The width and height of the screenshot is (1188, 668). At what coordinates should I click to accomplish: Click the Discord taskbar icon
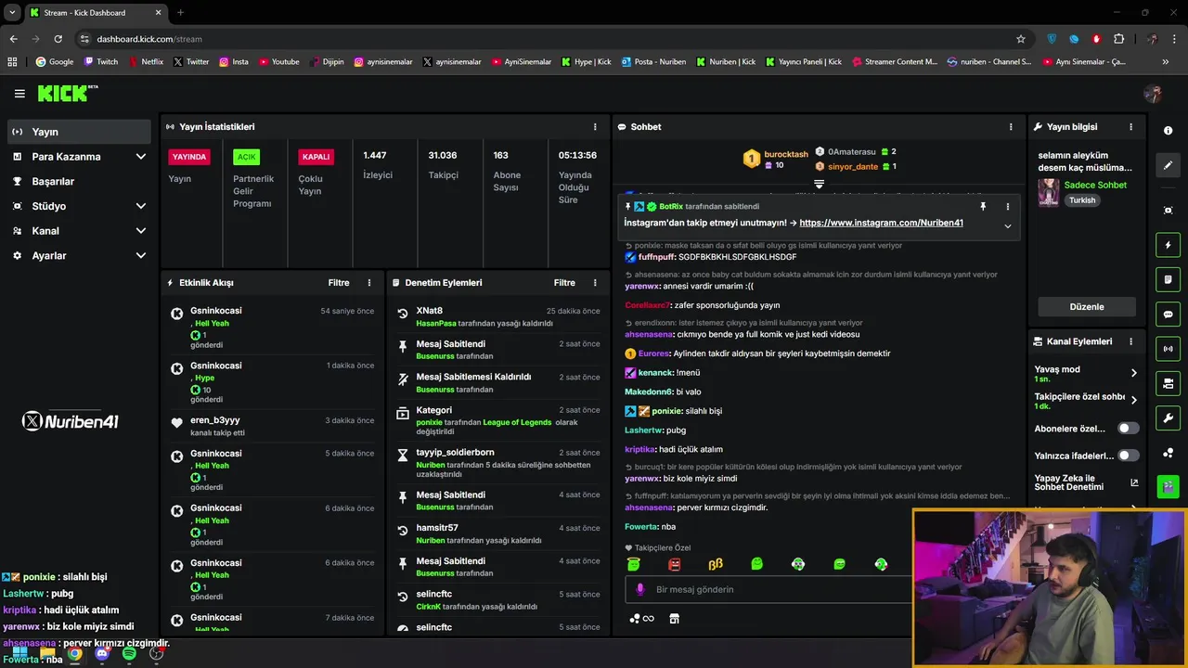click(x=102, y=654)
